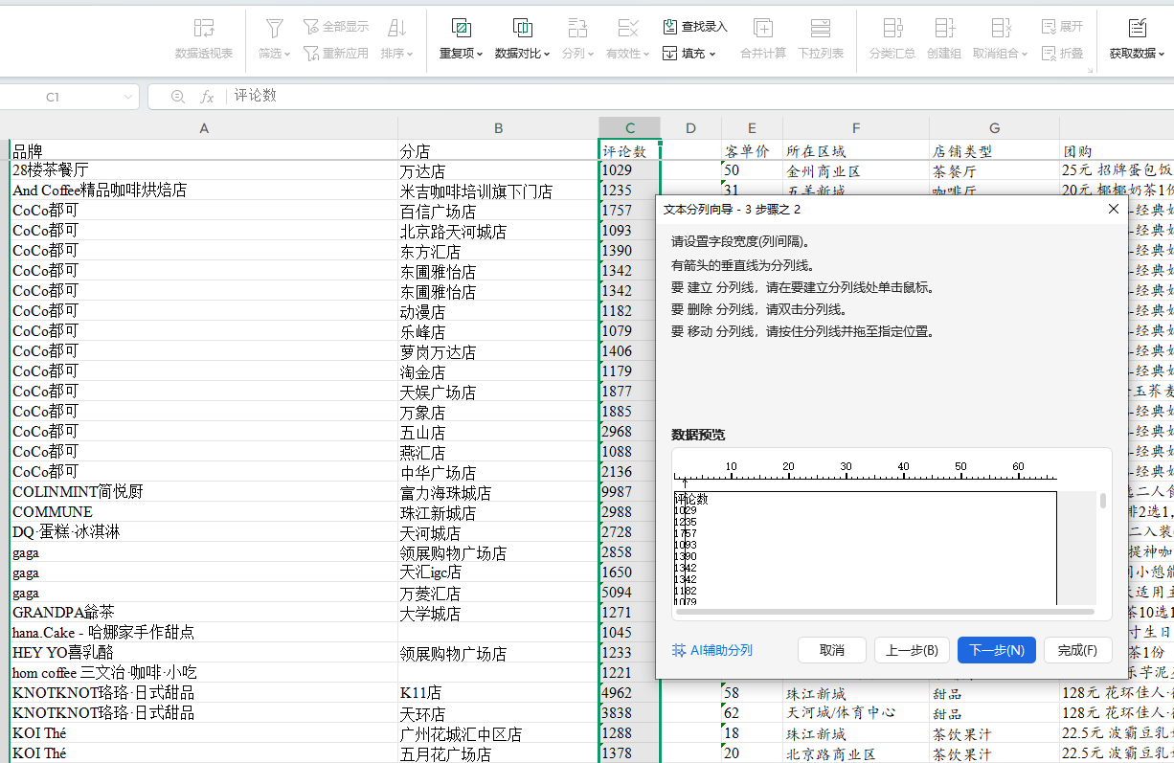
Task: Expand the 获取数据 dropdown arrow
Action: (x=1163, y=55)
